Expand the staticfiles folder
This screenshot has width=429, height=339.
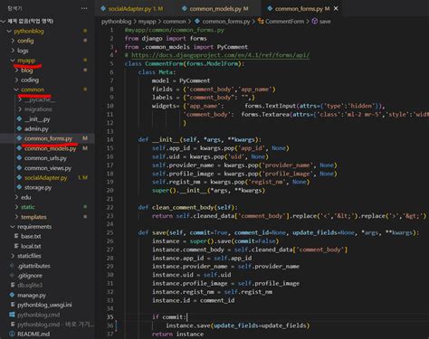pyautogui.click(x=29, y=256)
